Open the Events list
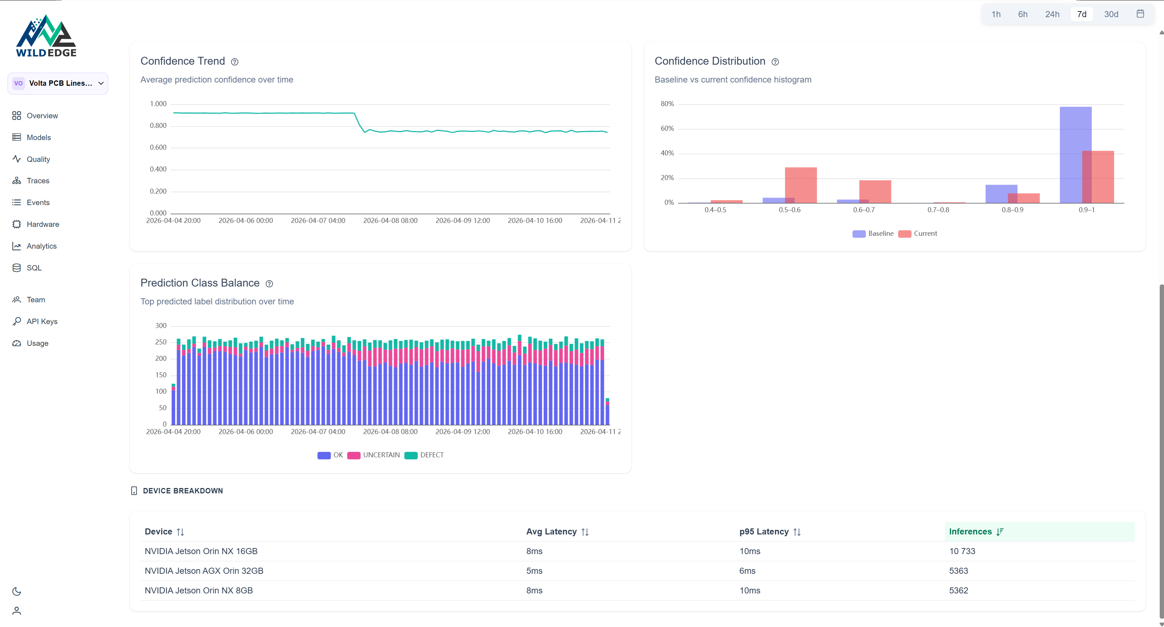This screenshot has height=627, width=1164. tap(38, 202)
